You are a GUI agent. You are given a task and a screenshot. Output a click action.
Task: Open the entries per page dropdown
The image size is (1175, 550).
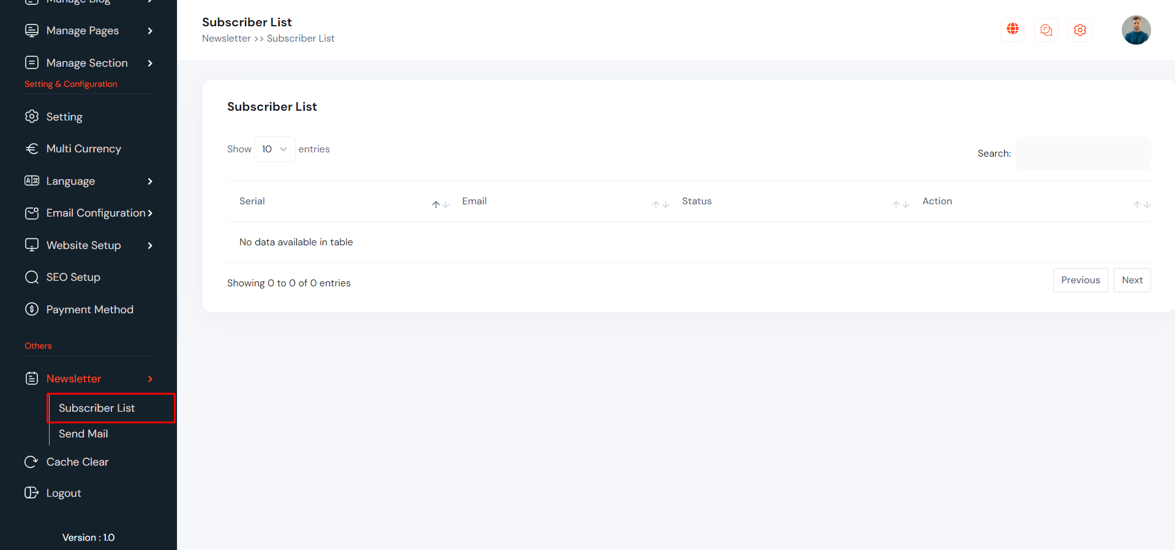pos(274,149)
